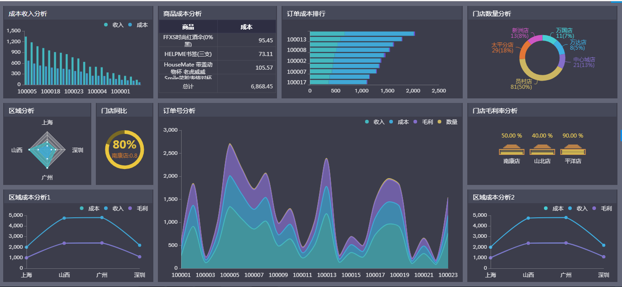This screenshot has height=287, width=622.
Task: Sort table by 商品 column header
Action: [x=188, y=27]
